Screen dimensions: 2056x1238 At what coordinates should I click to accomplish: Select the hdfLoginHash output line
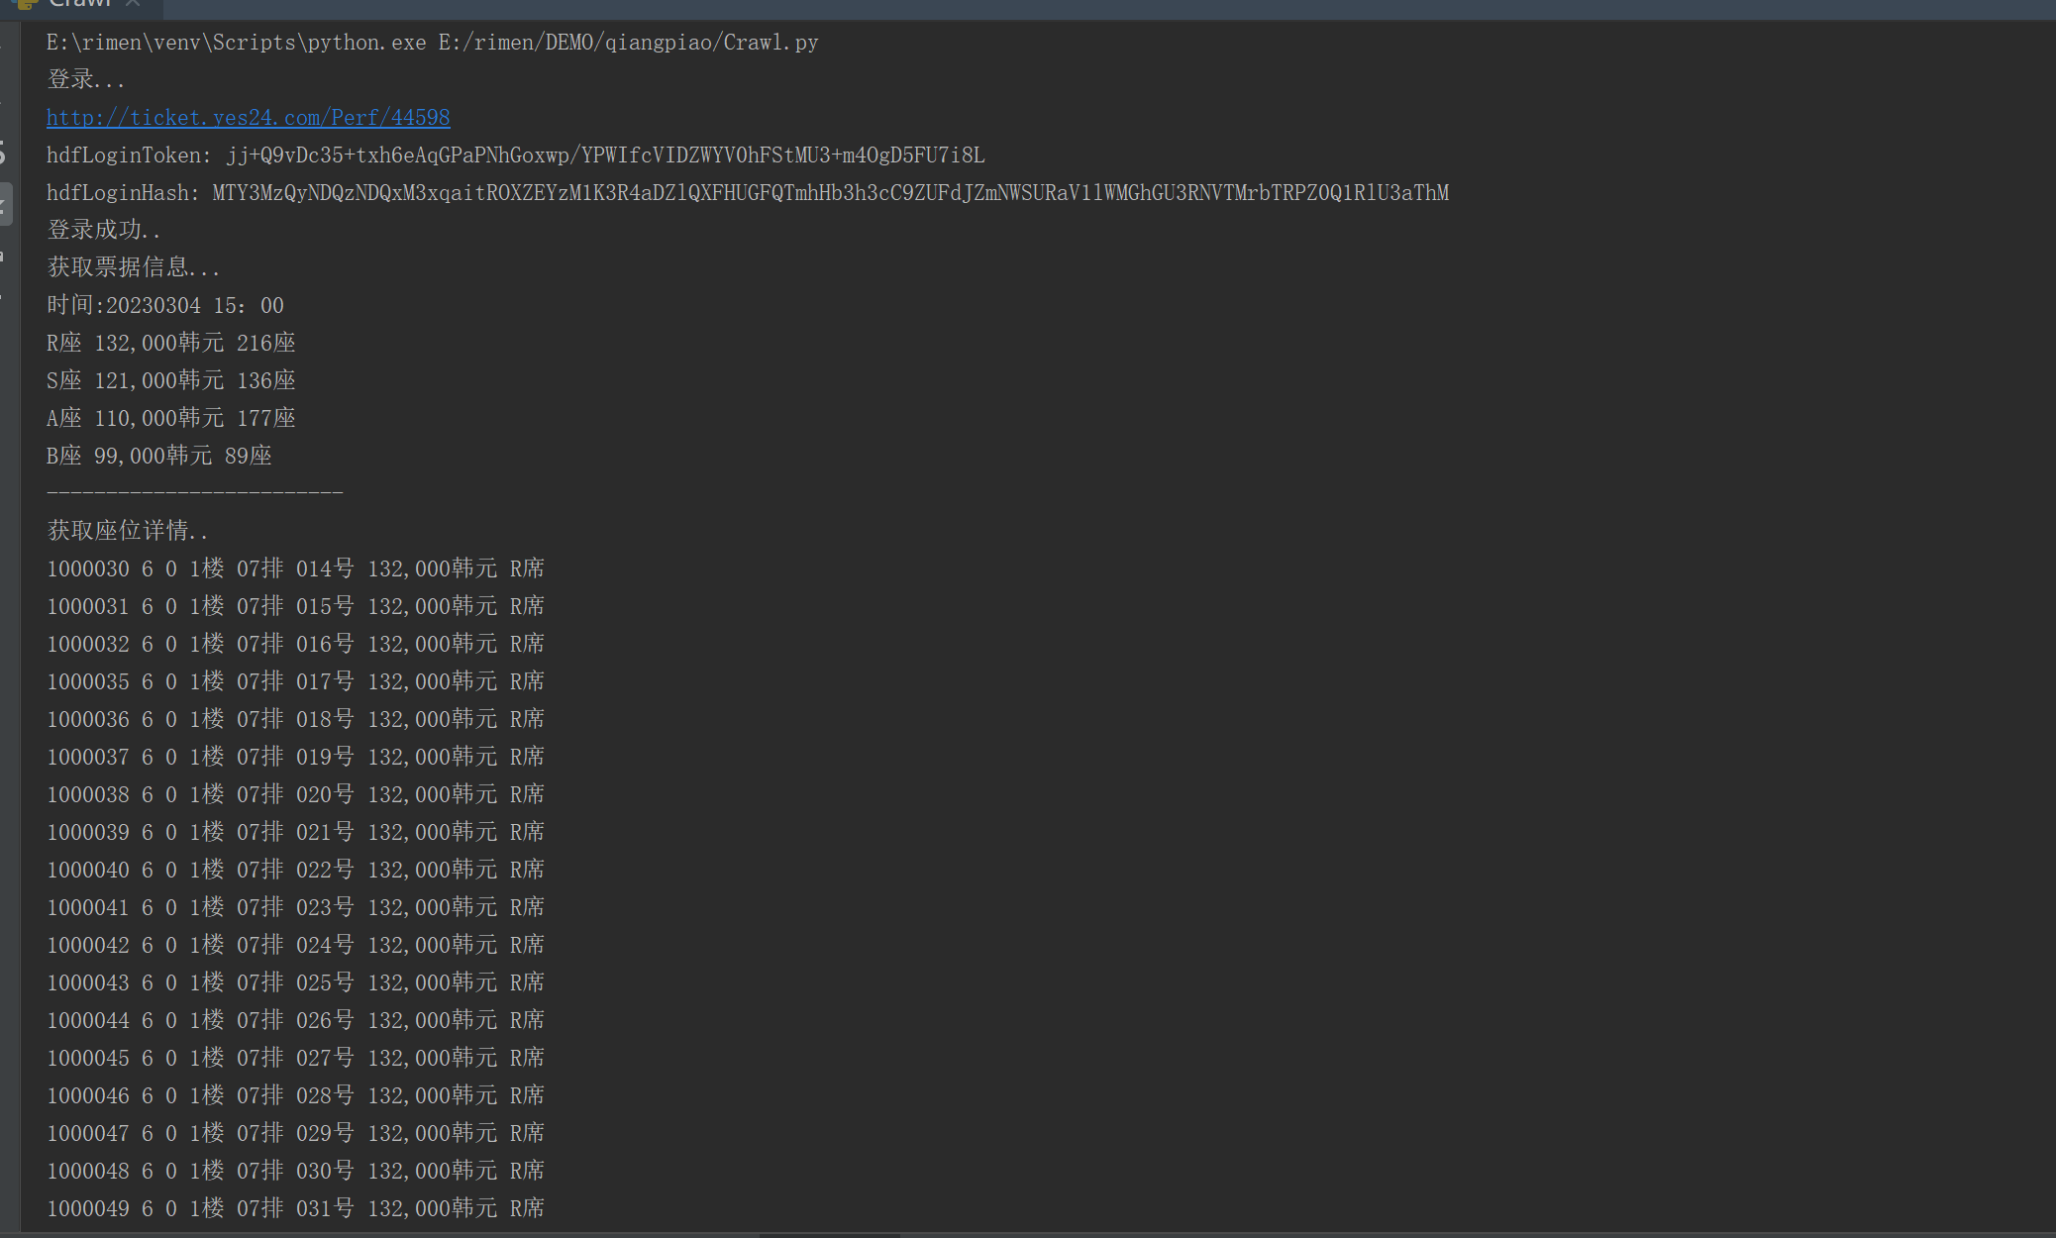pos(748,193)
